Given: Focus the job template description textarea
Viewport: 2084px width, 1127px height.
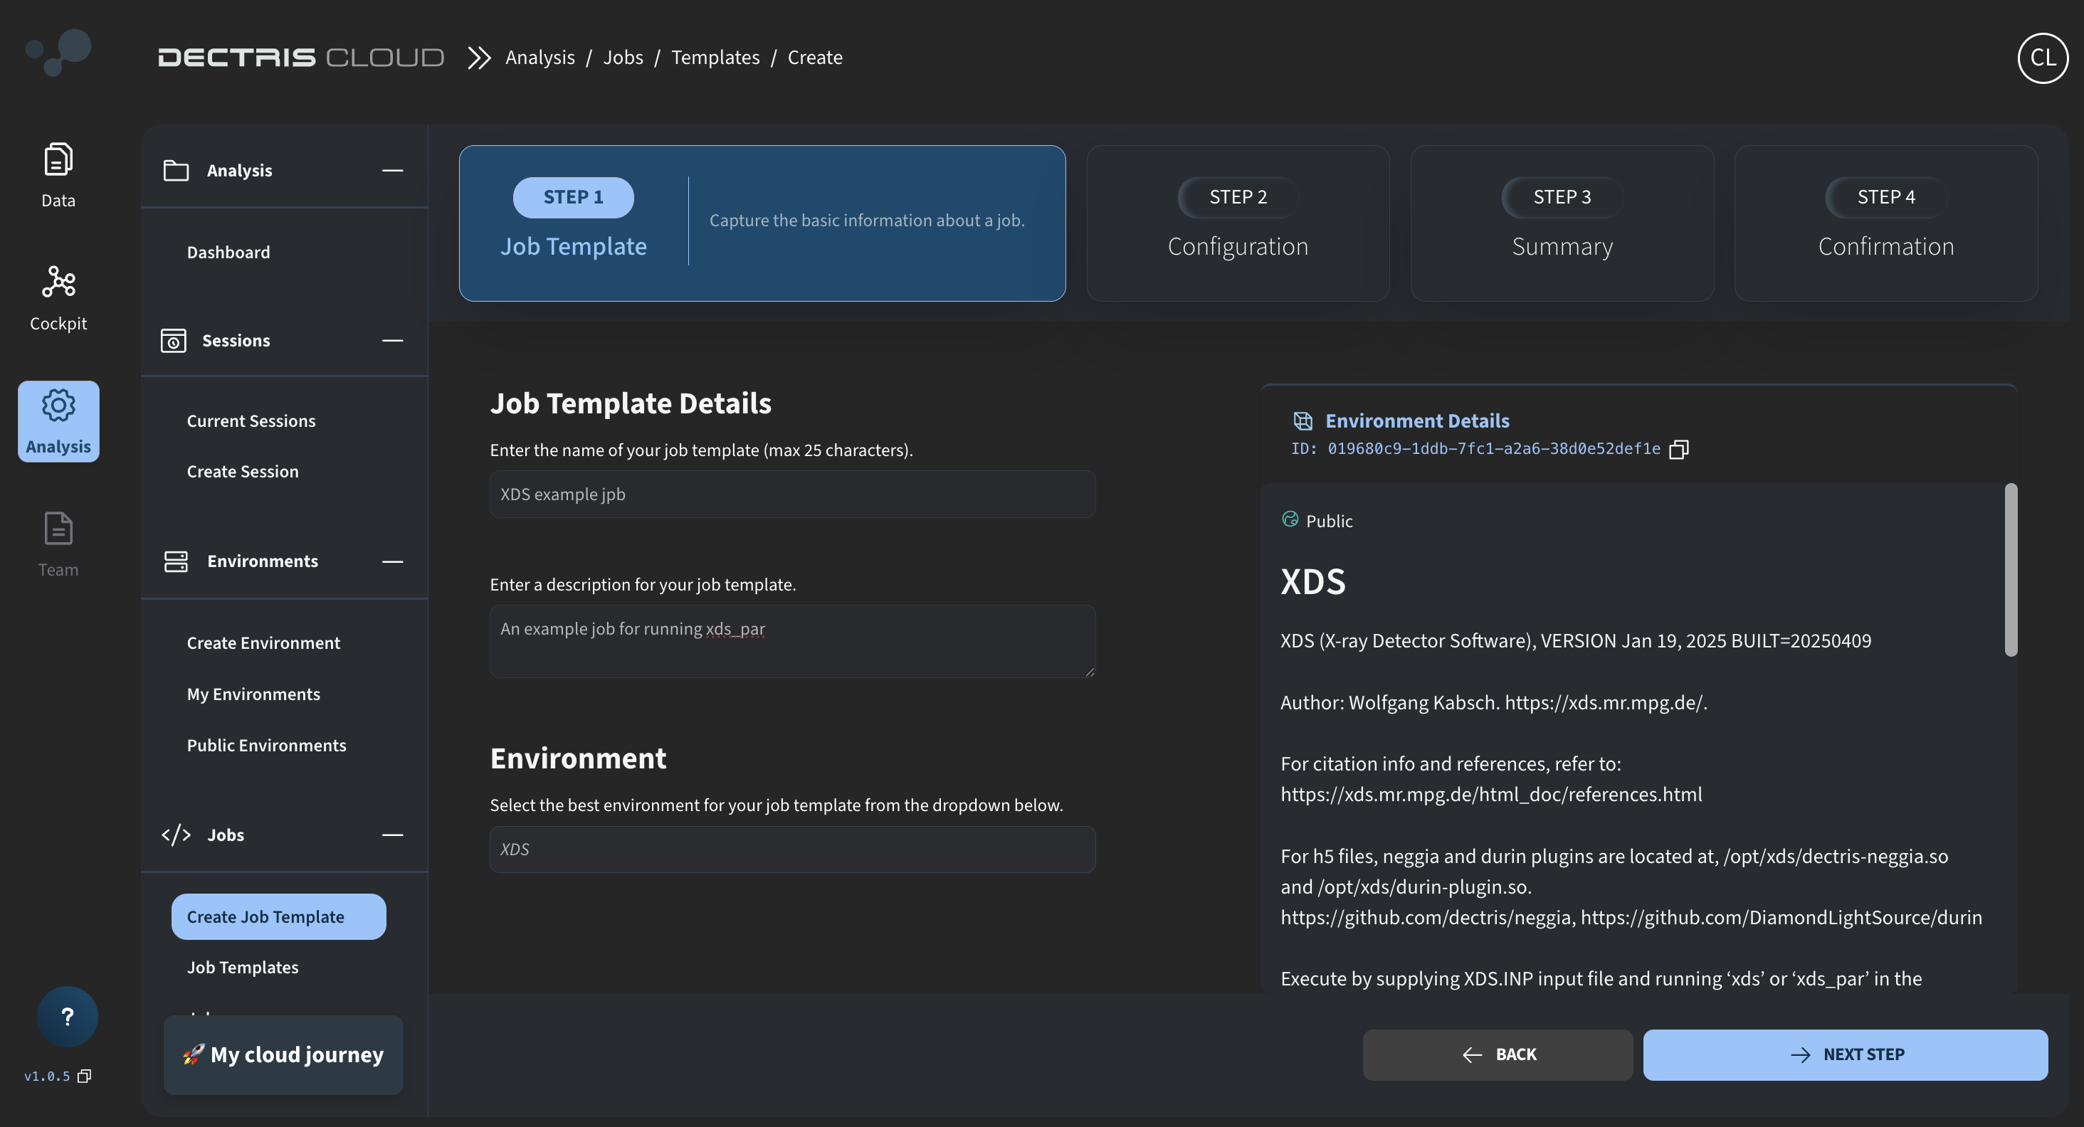Looking at the screenshot, I should 792,641.
